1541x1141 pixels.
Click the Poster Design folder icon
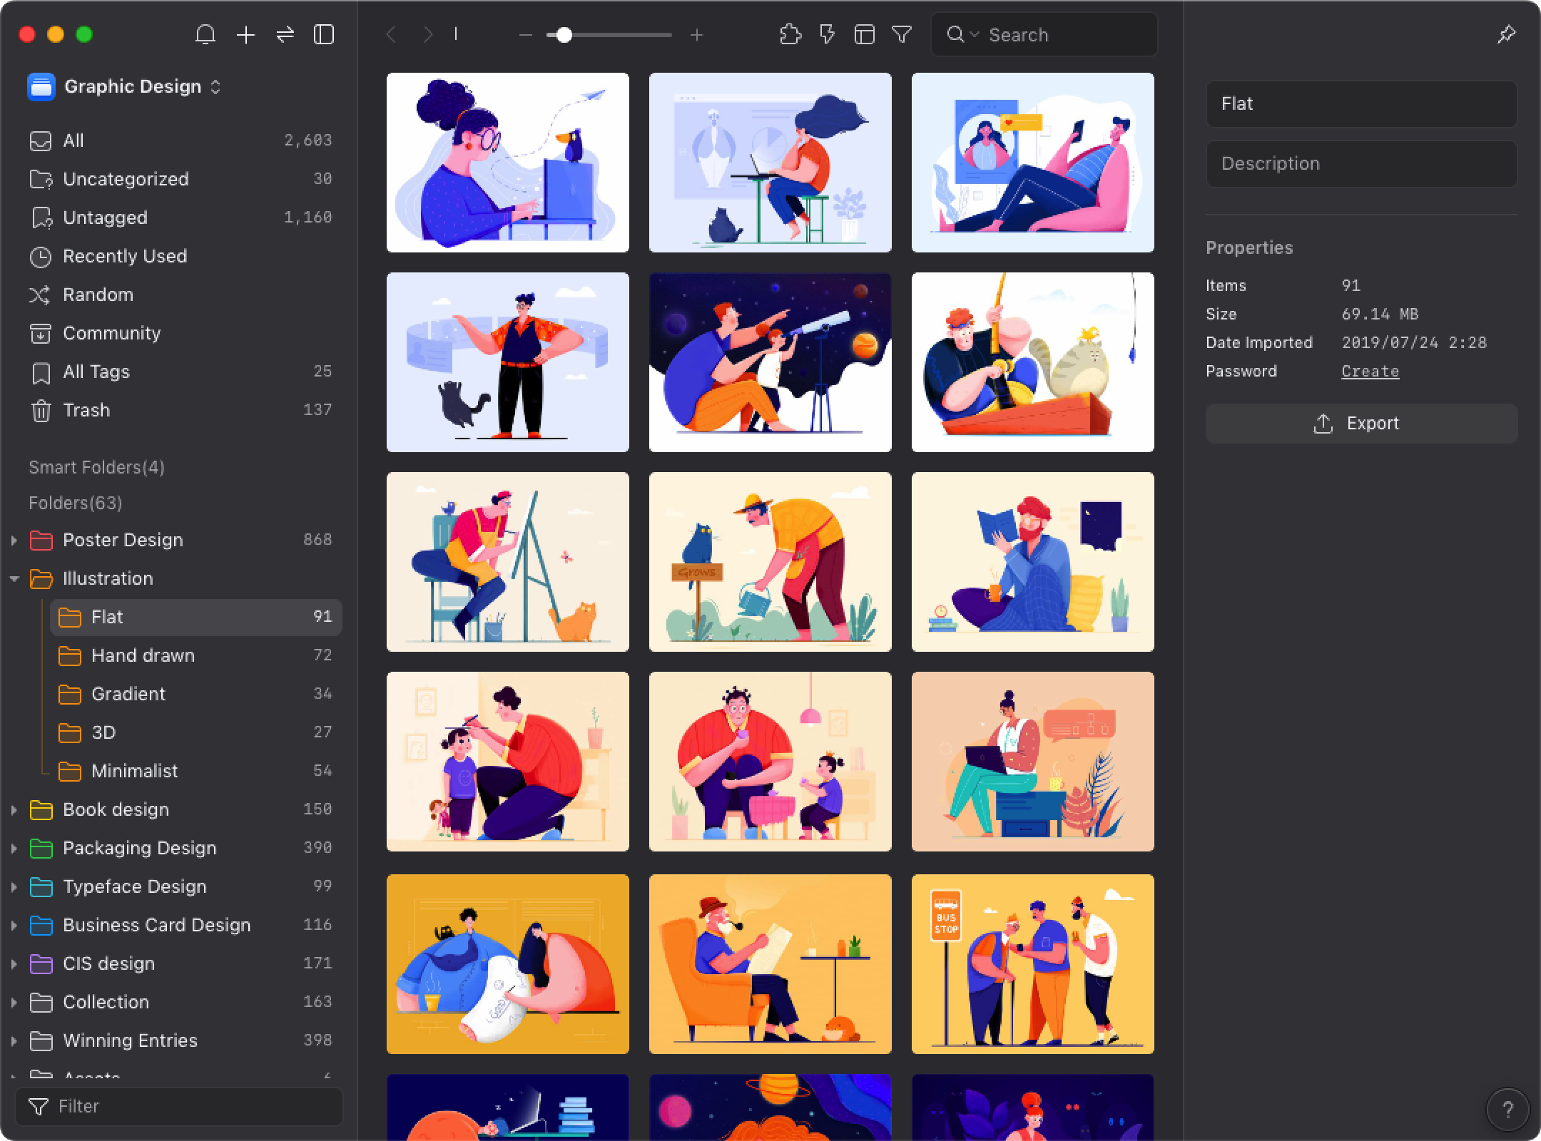[41, 541]
